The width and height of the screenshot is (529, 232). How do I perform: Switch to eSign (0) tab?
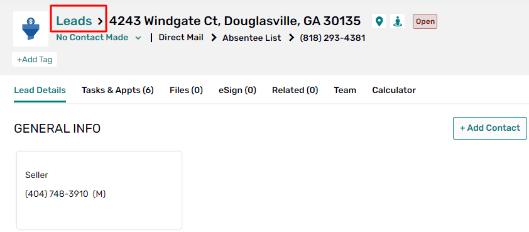tap(237, 90)
